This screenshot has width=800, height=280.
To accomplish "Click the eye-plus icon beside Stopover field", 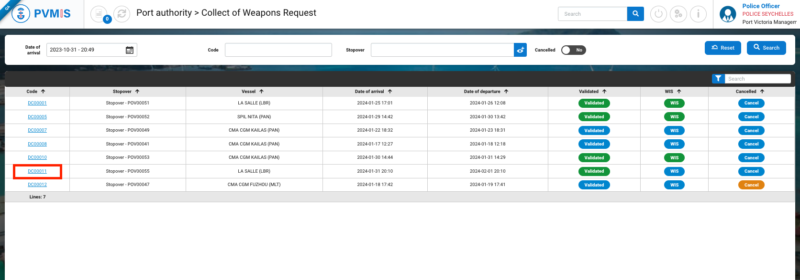I will [x=520, y=50].
